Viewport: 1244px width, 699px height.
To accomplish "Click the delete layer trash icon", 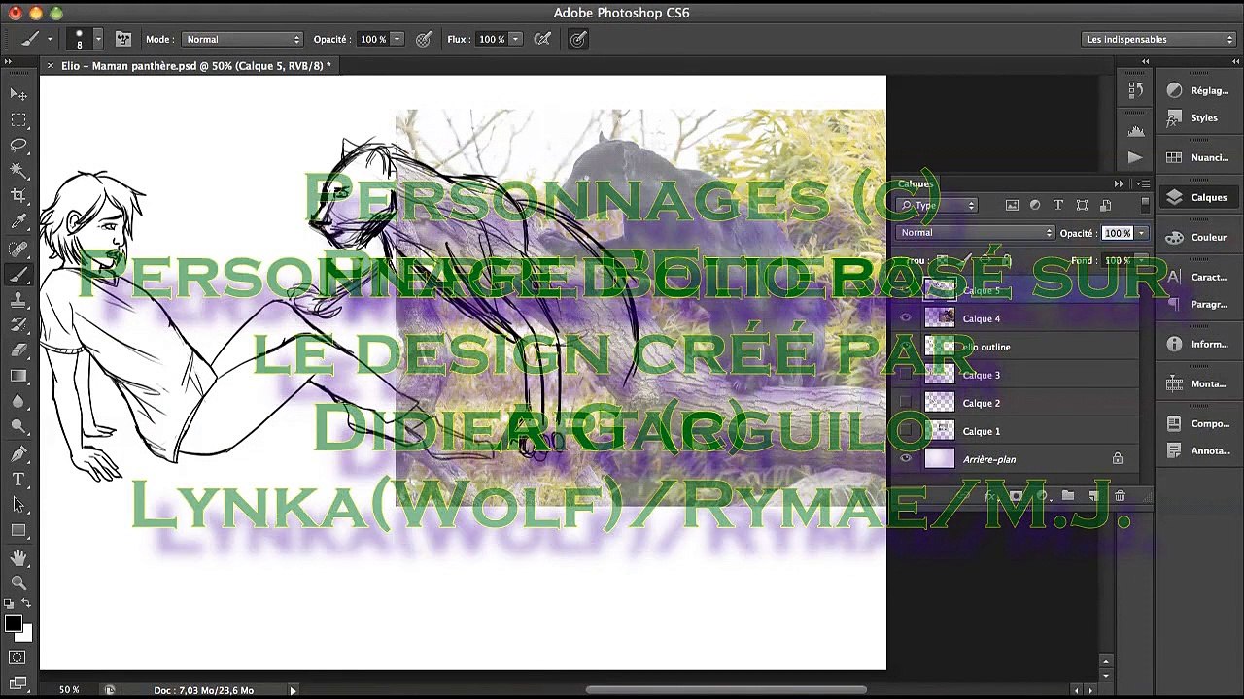I will point(1120,496).
